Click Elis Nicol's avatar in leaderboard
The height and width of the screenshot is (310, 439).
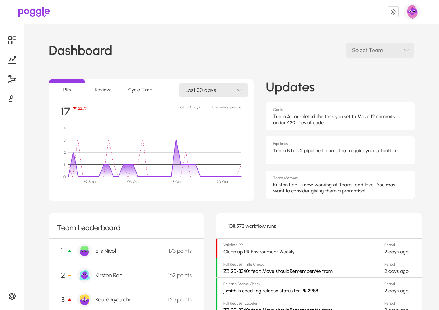[x=84, y=251]
